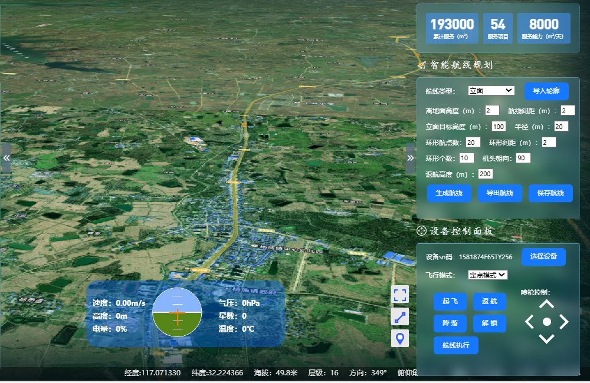Collapse the left side panel chevron
Image resolution: width=590 pixels, height=383 pixels.
6,158
